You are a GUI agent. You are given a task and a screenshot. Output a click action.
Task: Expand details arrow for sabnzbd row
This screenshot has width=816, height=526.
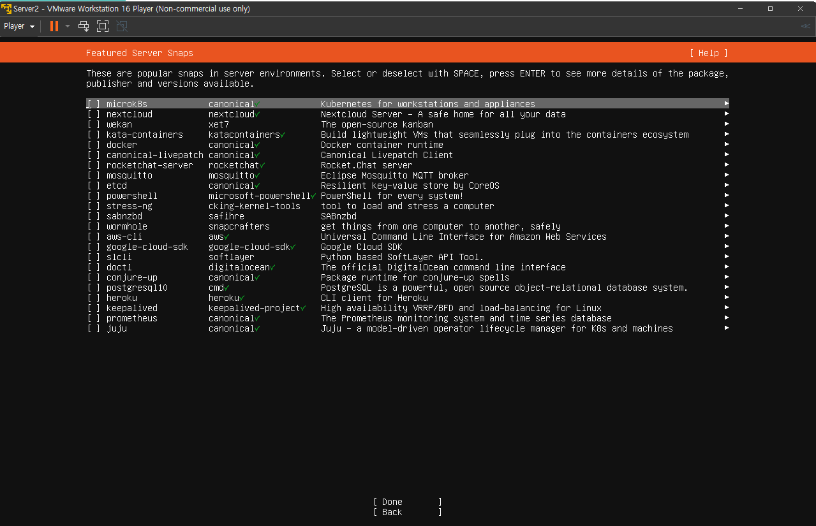[726, 216]
